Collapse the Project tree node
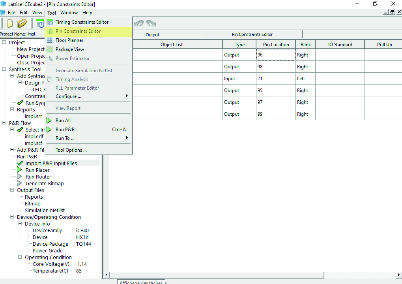The height and width of the screenshot is (284, 402). (x=4, y=42)
